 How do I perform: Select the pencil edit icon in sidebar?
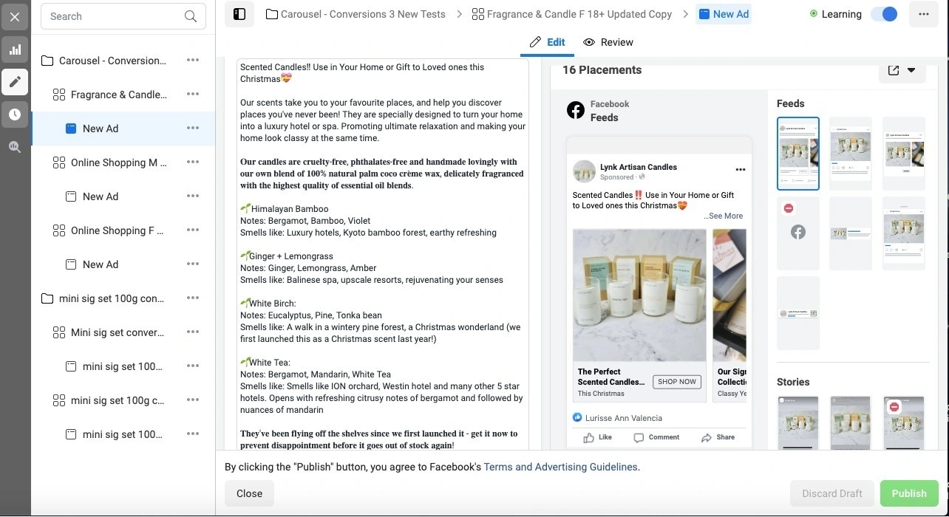[15, 82]
